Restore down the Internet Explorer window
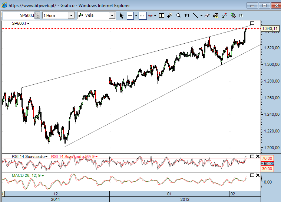Viewport: 281px width, 202px height. 264,6
